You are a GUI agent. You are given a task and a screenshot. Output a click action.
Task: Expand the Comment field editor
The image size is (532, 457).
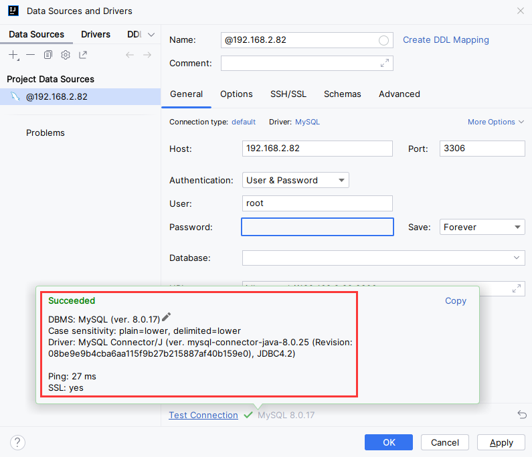[x=384, y=63]
